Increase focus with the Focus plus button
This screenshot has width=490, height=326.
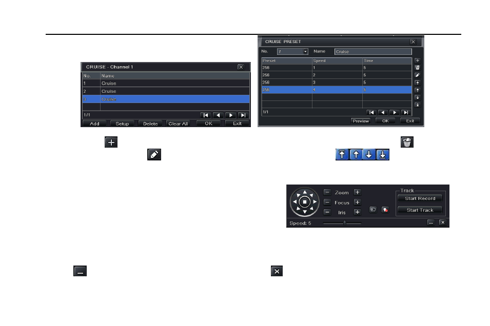(357, 202)
